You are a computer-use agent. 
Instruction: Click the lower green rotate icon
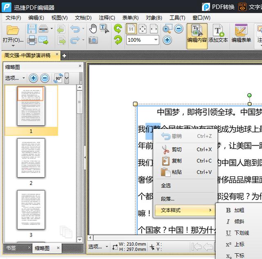(118, 40)
